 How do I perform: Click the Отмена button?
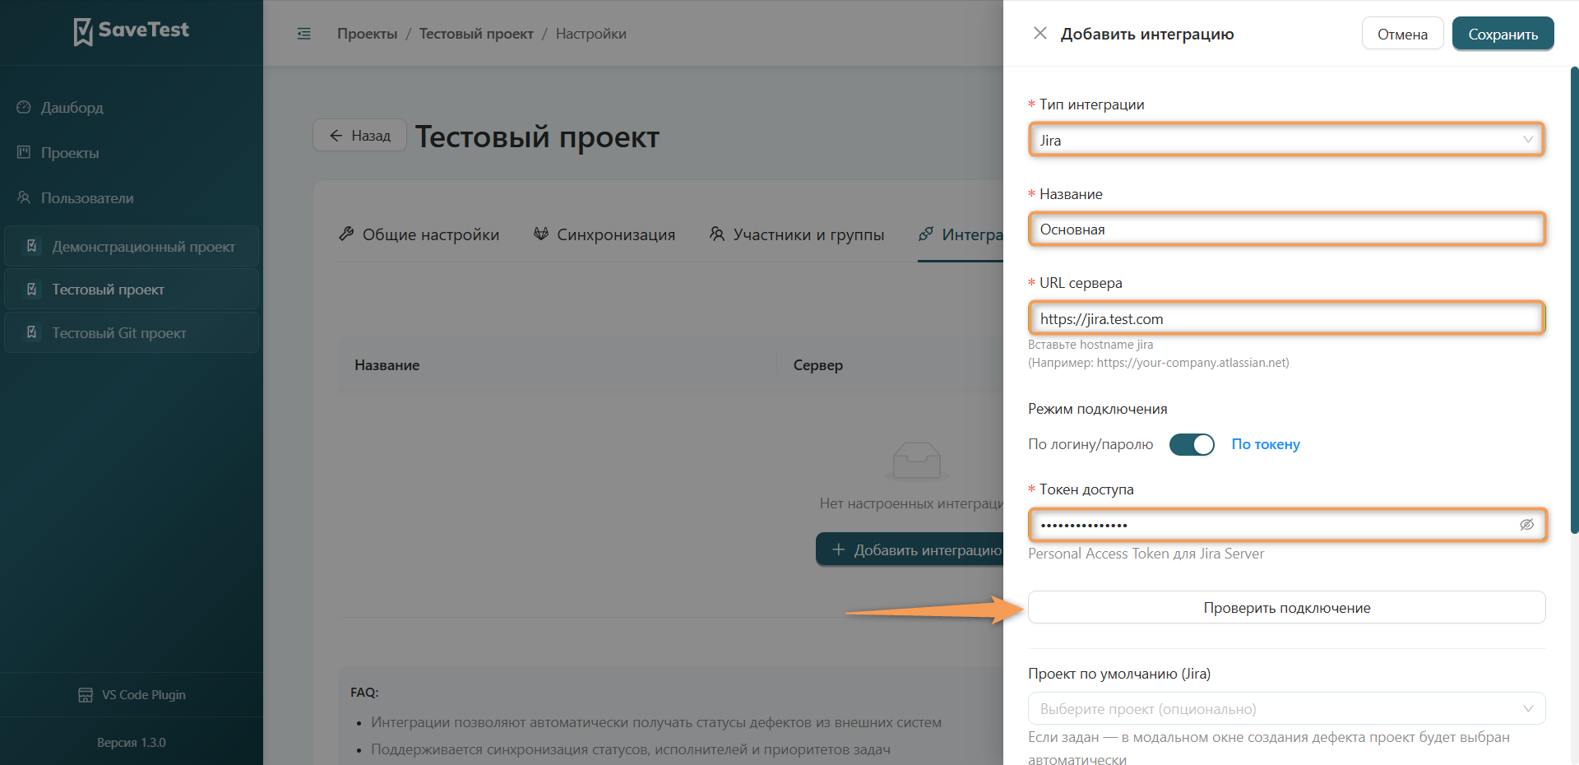[x=1402, y=34]
